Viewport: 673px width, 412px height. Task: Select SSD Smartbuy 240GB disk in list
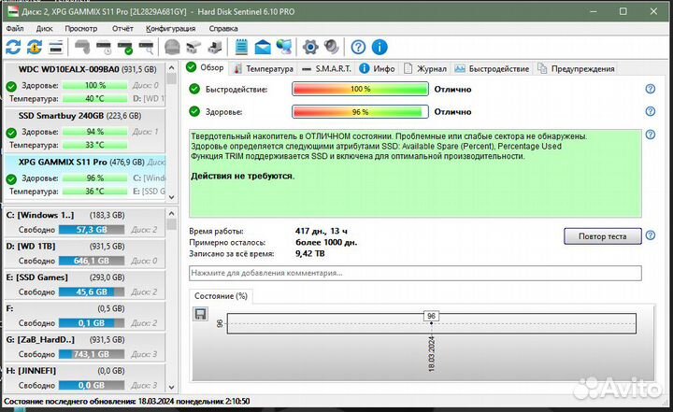point(84,131)
